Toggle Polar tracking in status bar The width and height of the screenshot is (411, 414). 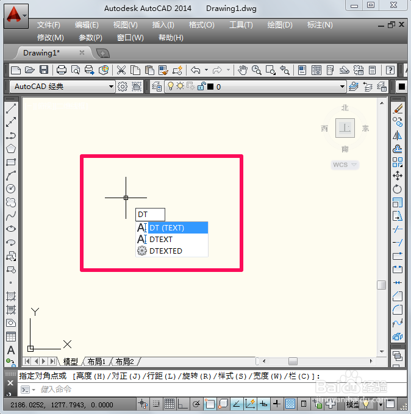196,404
